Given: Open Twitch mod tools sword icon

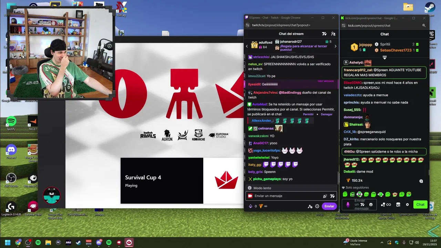Looking at the screenshot, I should [x=310, y=206].
